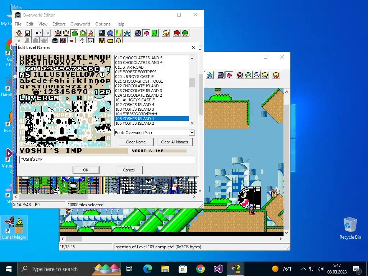
Task: Open the Options menu
Action: point(103,24)
